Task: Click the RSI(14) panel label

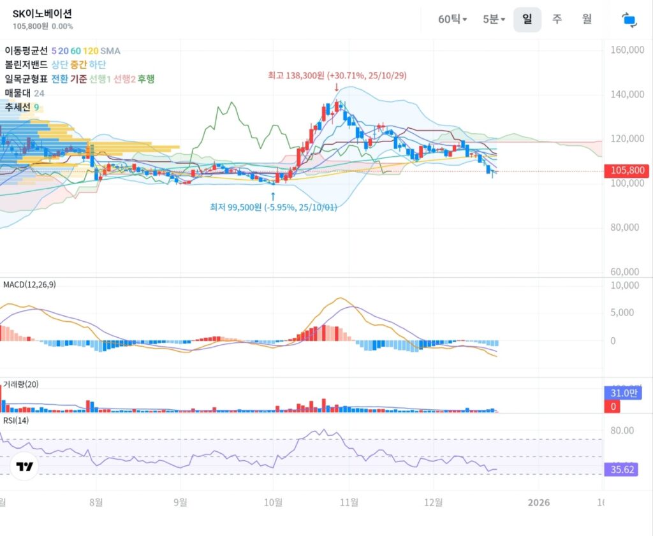Action: pyautogui.click(x=17, y=420)
